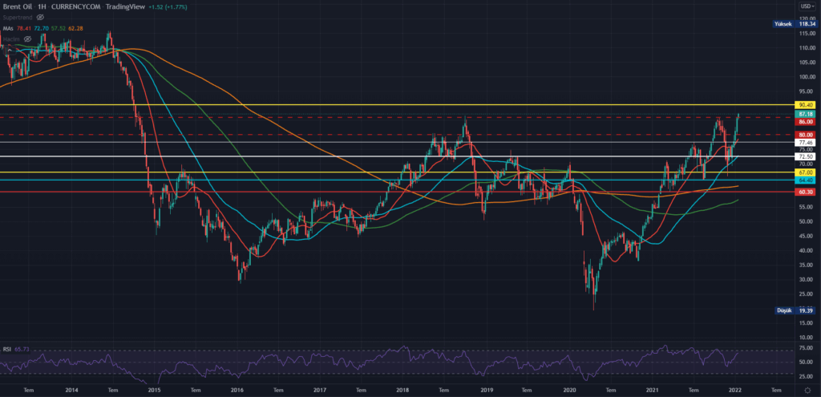The width and height of the screenshot is (821, 397).
Task: Select the white 77.46 price label
Action: [806, 142]
